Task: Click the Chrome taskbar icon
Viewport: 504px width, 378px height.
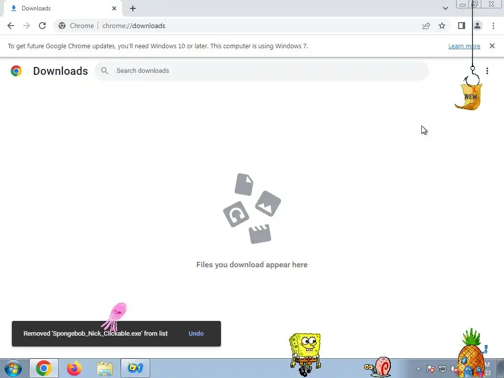Action: (x=44, y=368)
